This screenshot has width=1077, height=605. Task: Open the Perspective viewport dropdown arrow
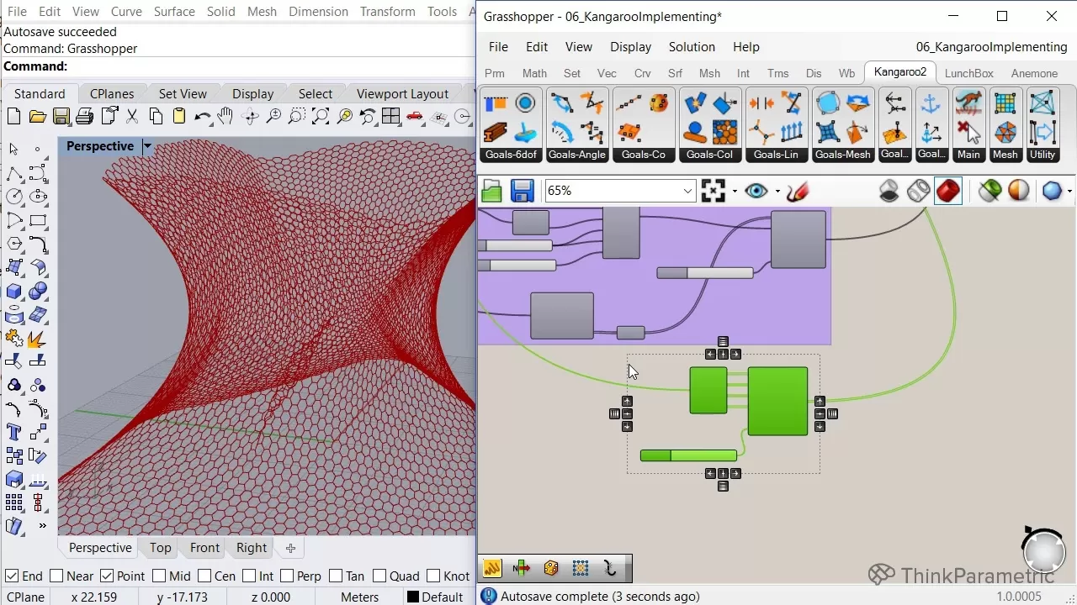pyautogui.click(x=147, y=146)
